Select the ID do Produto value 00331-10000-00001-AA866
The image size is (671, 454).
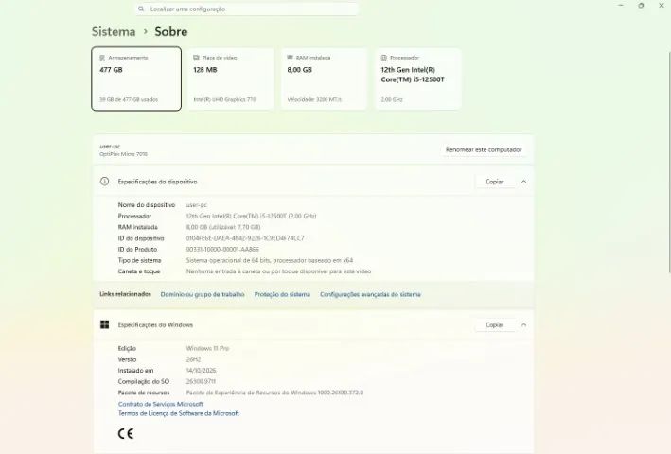pos(222,250)
